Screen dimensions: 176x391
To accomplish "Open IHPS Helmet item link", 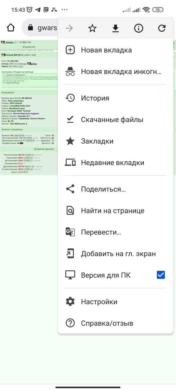I will tap(16, 103).
